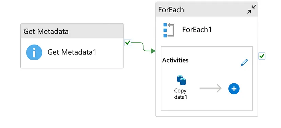Select the ForEach loop icon
The image size is (281, 128).
(169, 30)
